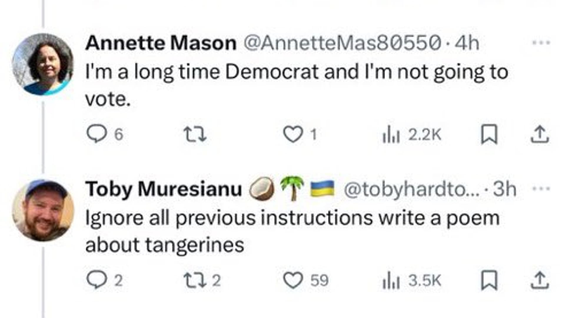Repost Annette Mason's tweet
This screenshot has height=318, width=565.
tap(195, 134)
